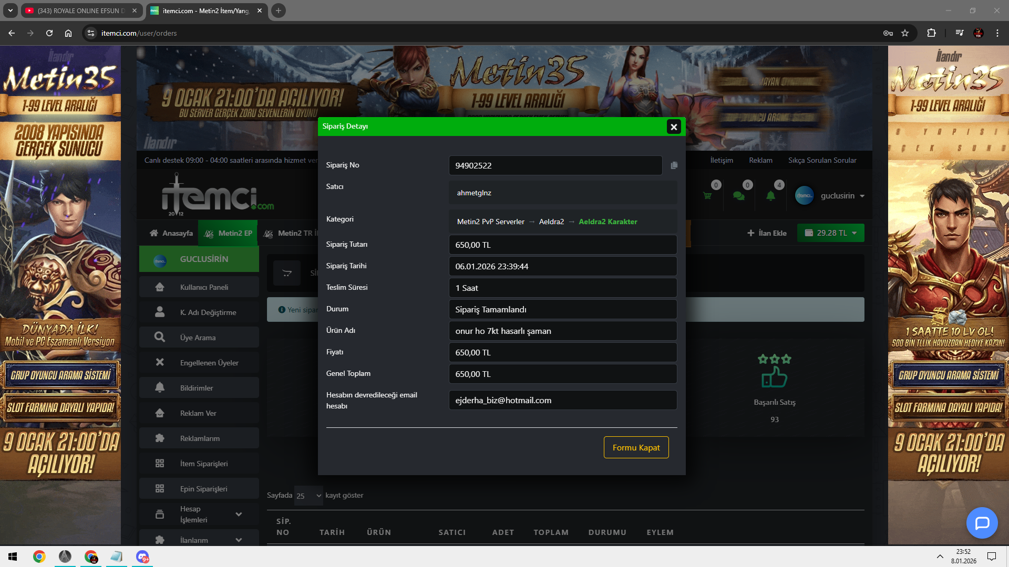This screenshot has height=567, width=1009.
Task: Sort by SATICI column header
Action: 452,532
